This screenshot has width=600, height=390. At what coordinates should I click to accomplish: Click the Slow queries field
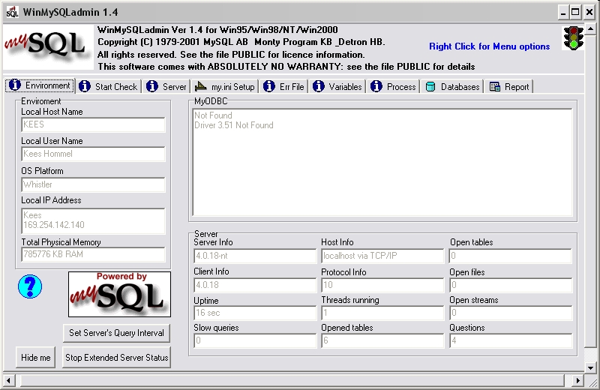[x=255, y=340]
